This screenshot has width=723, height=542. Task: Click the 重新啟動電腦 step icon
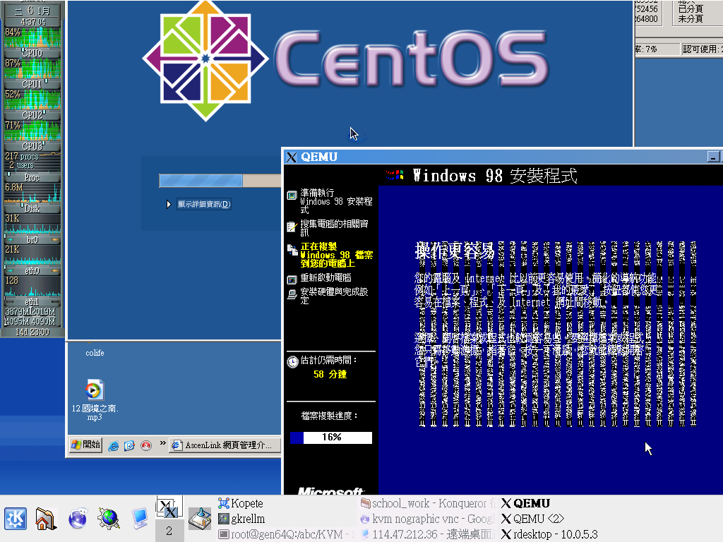pyautogui.click(x=292, y=279)
